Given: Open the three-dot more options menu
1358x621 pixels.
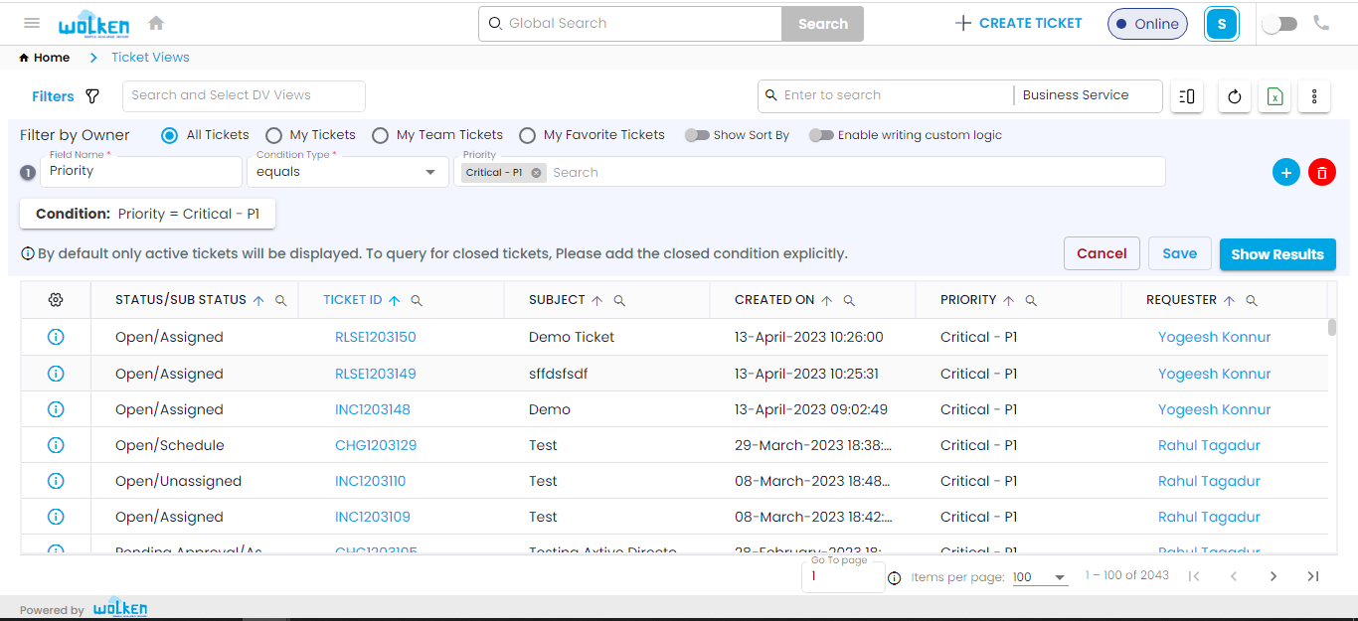Looking at the screenshot, I should 1314,96.
